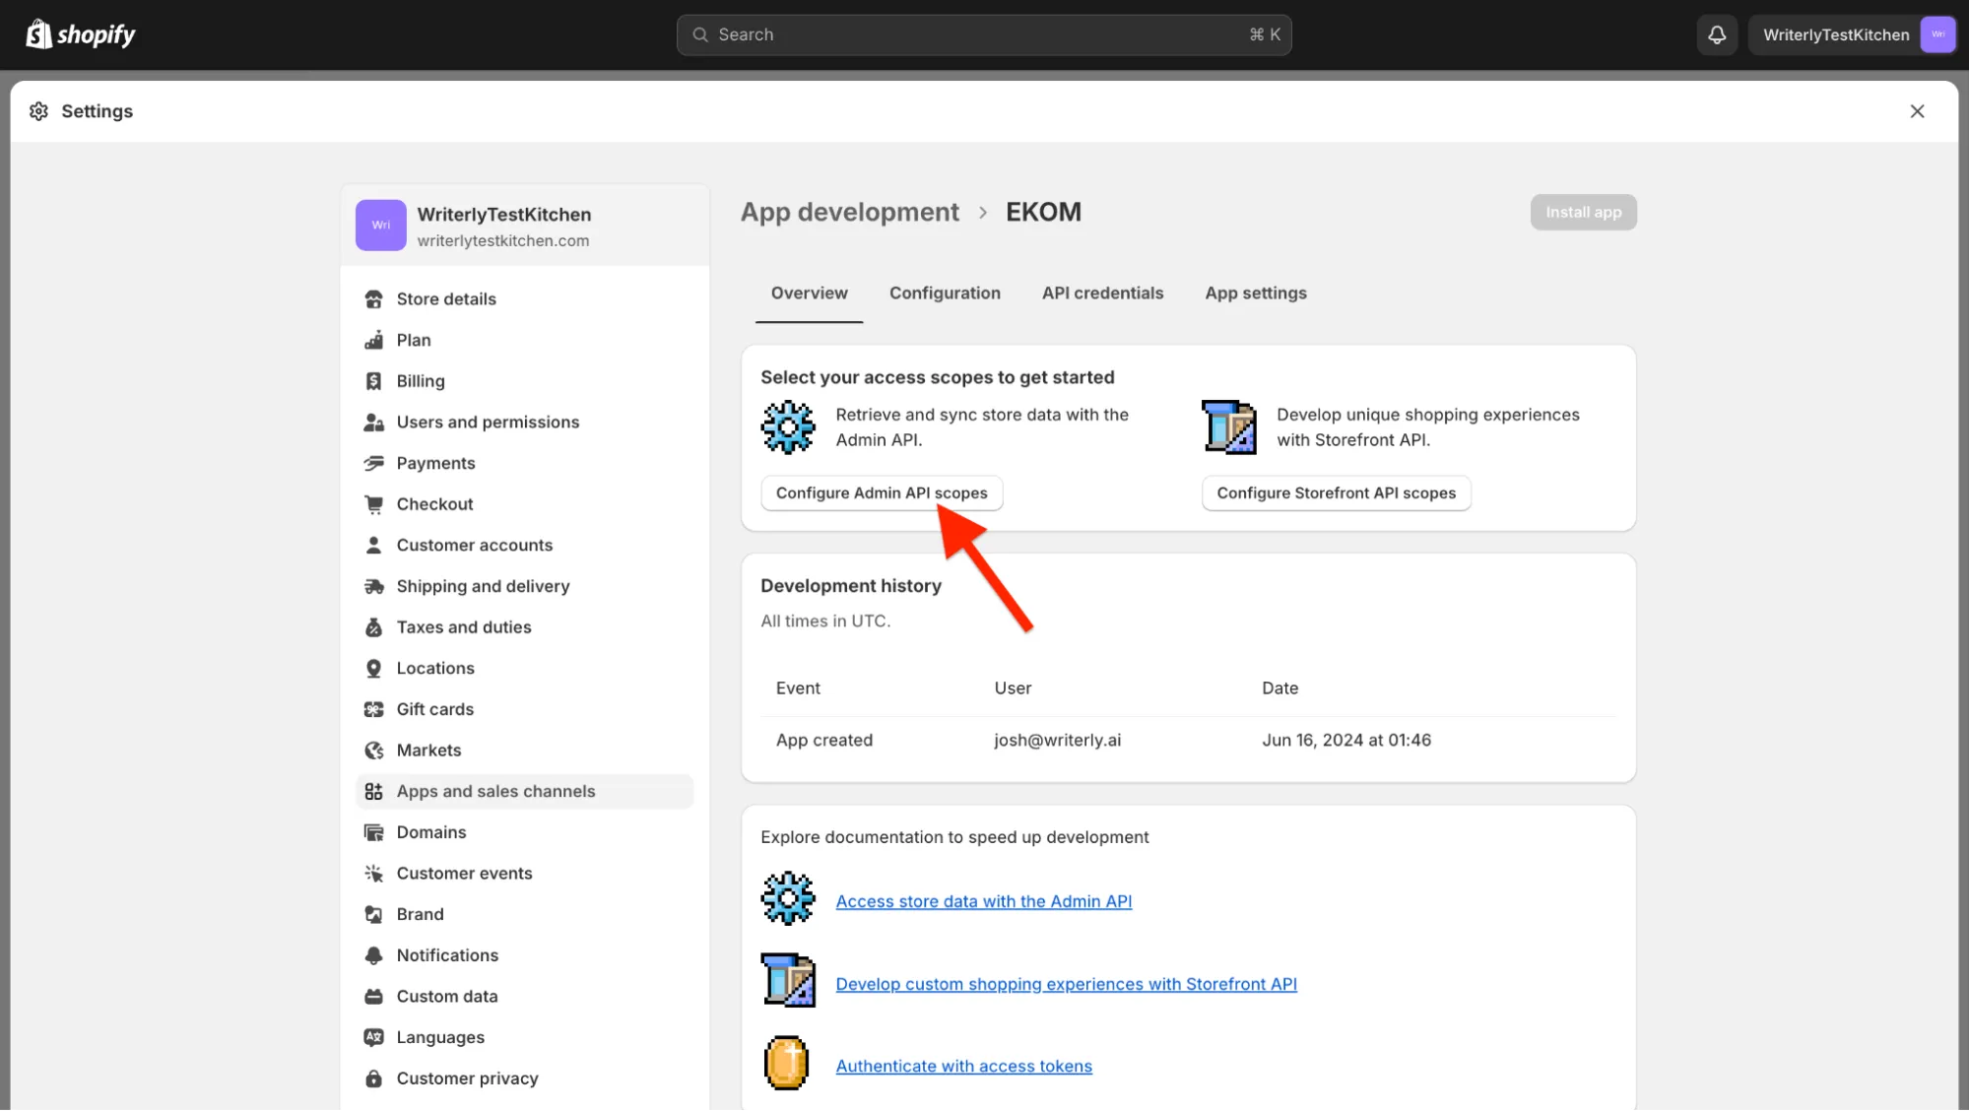Screen dimensions: 1969x1111
Task: Click WriterlyTestKitchen store card in sidebar
Action: coord(524,226)
